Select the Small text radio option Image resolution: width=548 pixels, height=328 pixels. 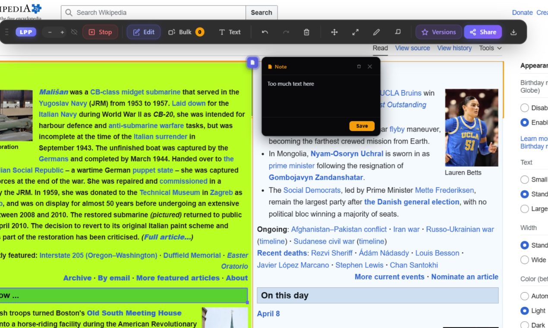pyautogui.click(x=525, y=180)
